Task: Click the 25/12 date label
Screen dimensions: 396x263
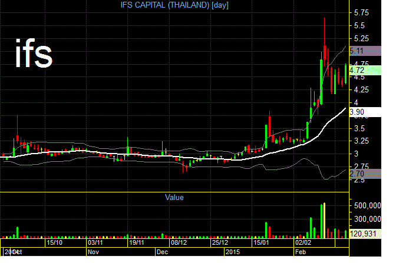Action: pos(220,242)
